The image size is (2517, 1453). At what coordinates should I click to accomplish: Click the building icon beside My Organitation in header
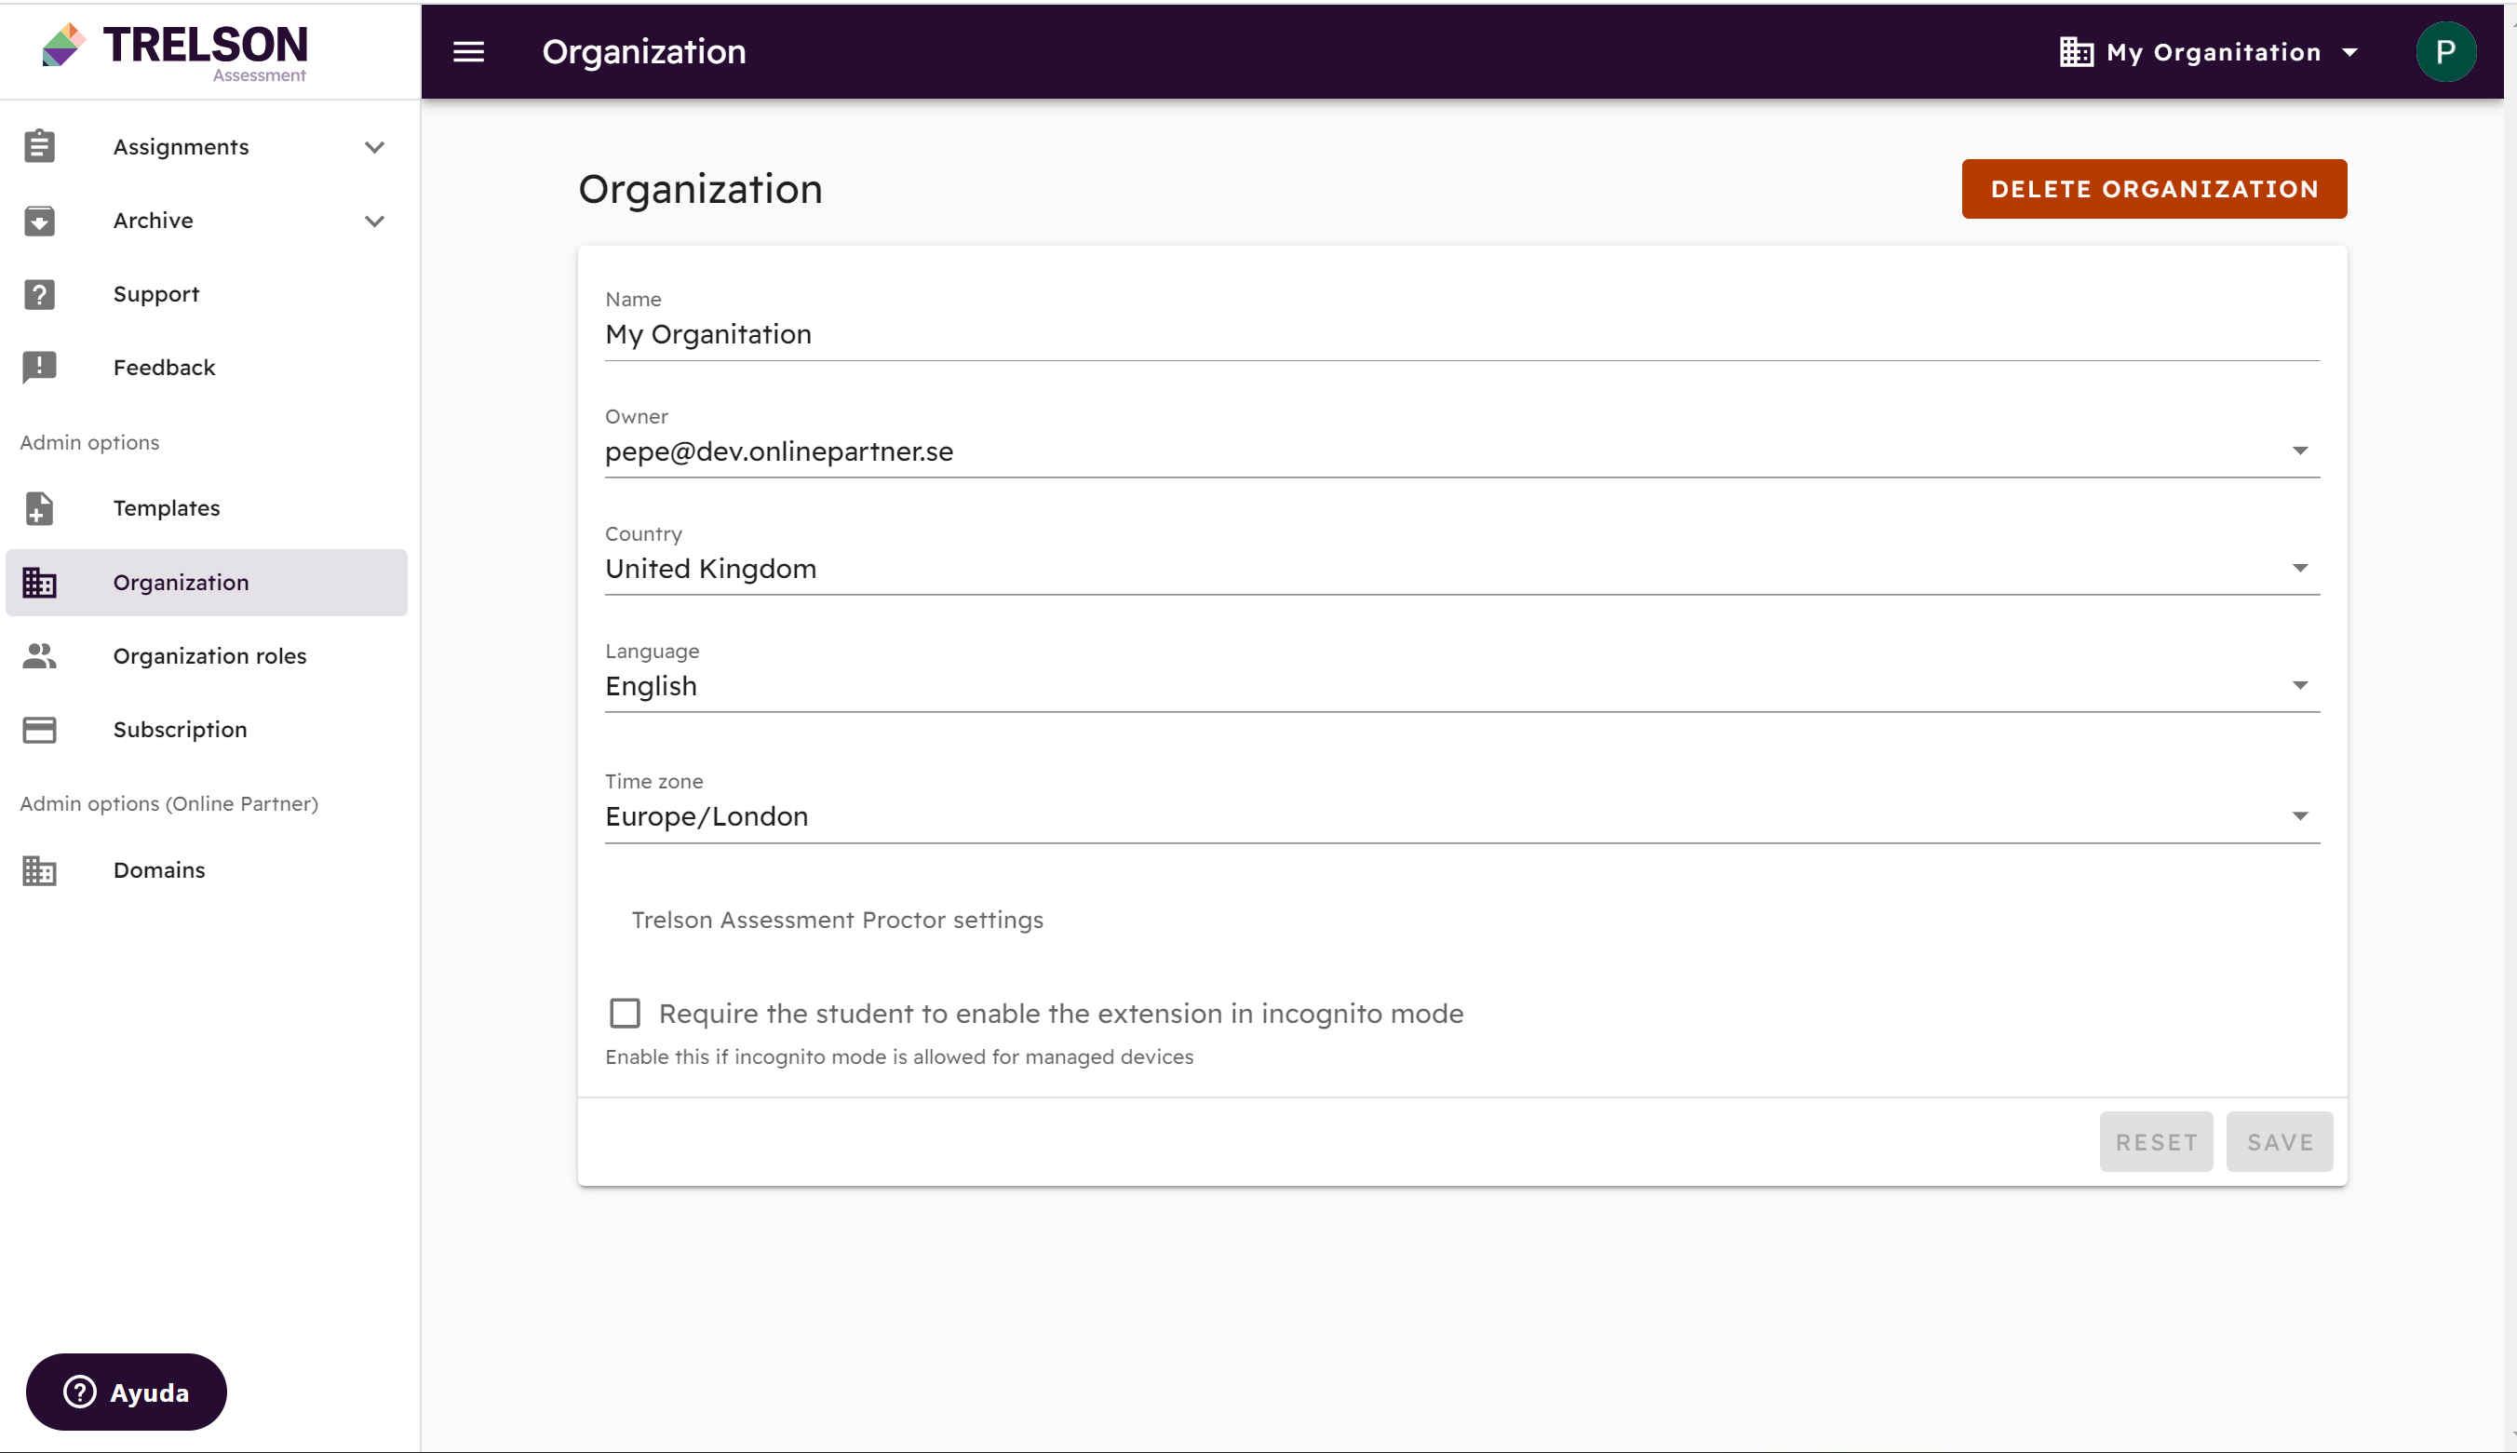(2076, 52)
